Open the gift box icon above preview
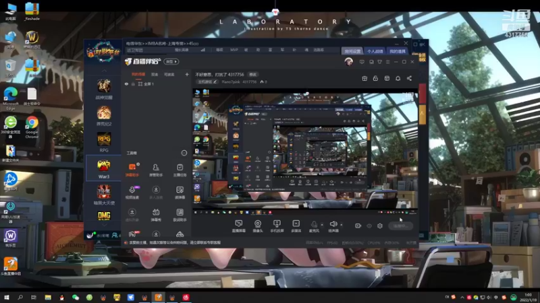 click(364, 78)
